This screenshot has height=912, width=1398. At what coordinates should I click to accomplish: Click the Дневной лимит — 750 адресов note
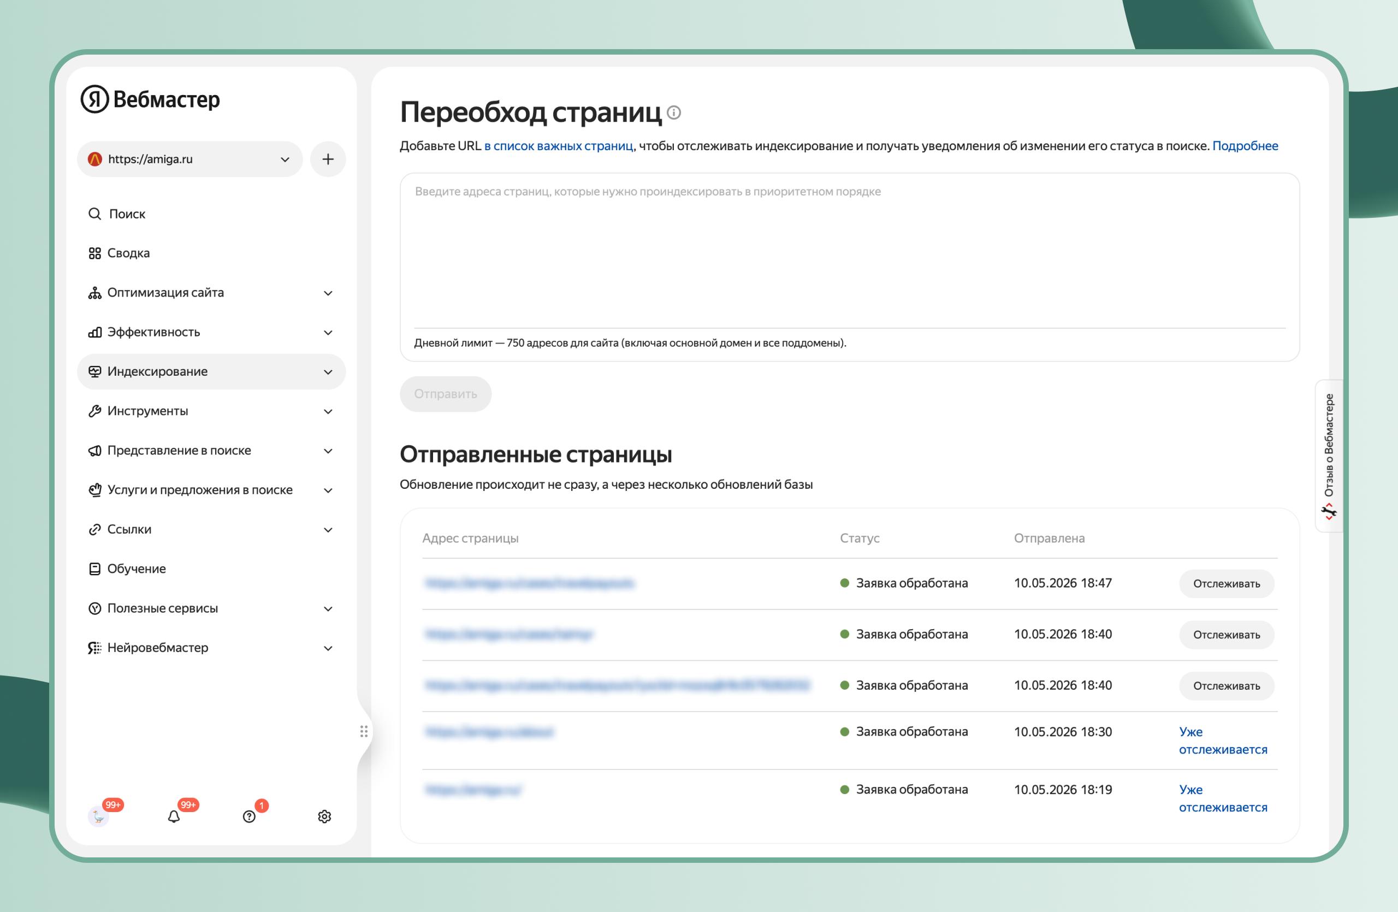(x=630, y=343)
